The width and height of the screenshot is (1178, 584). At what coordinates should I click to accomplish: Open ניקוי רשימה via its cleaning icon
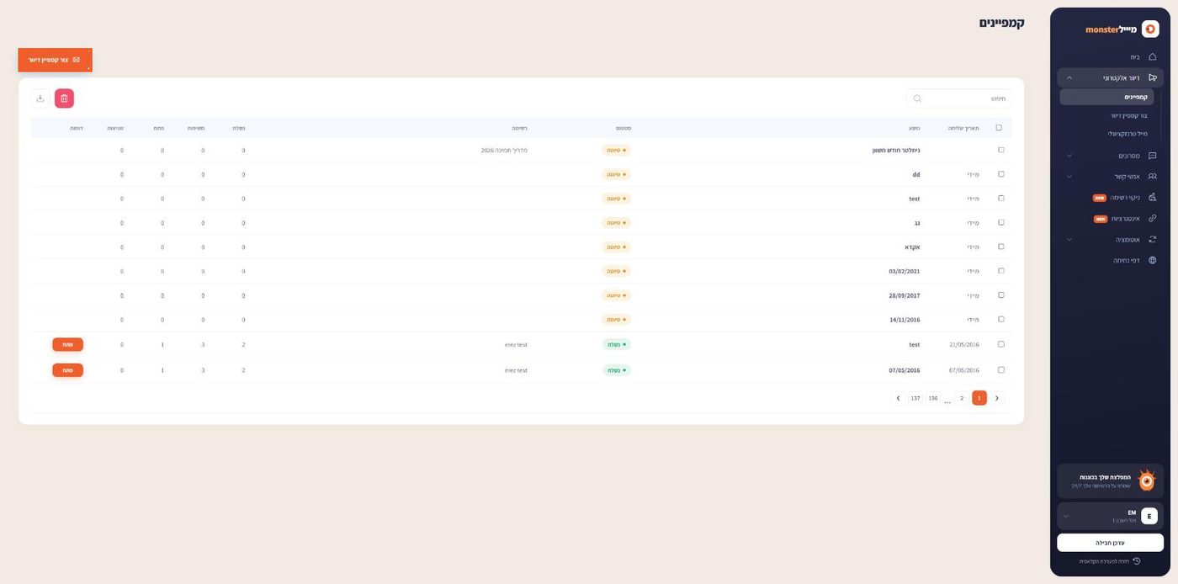tap(1152, 198)
